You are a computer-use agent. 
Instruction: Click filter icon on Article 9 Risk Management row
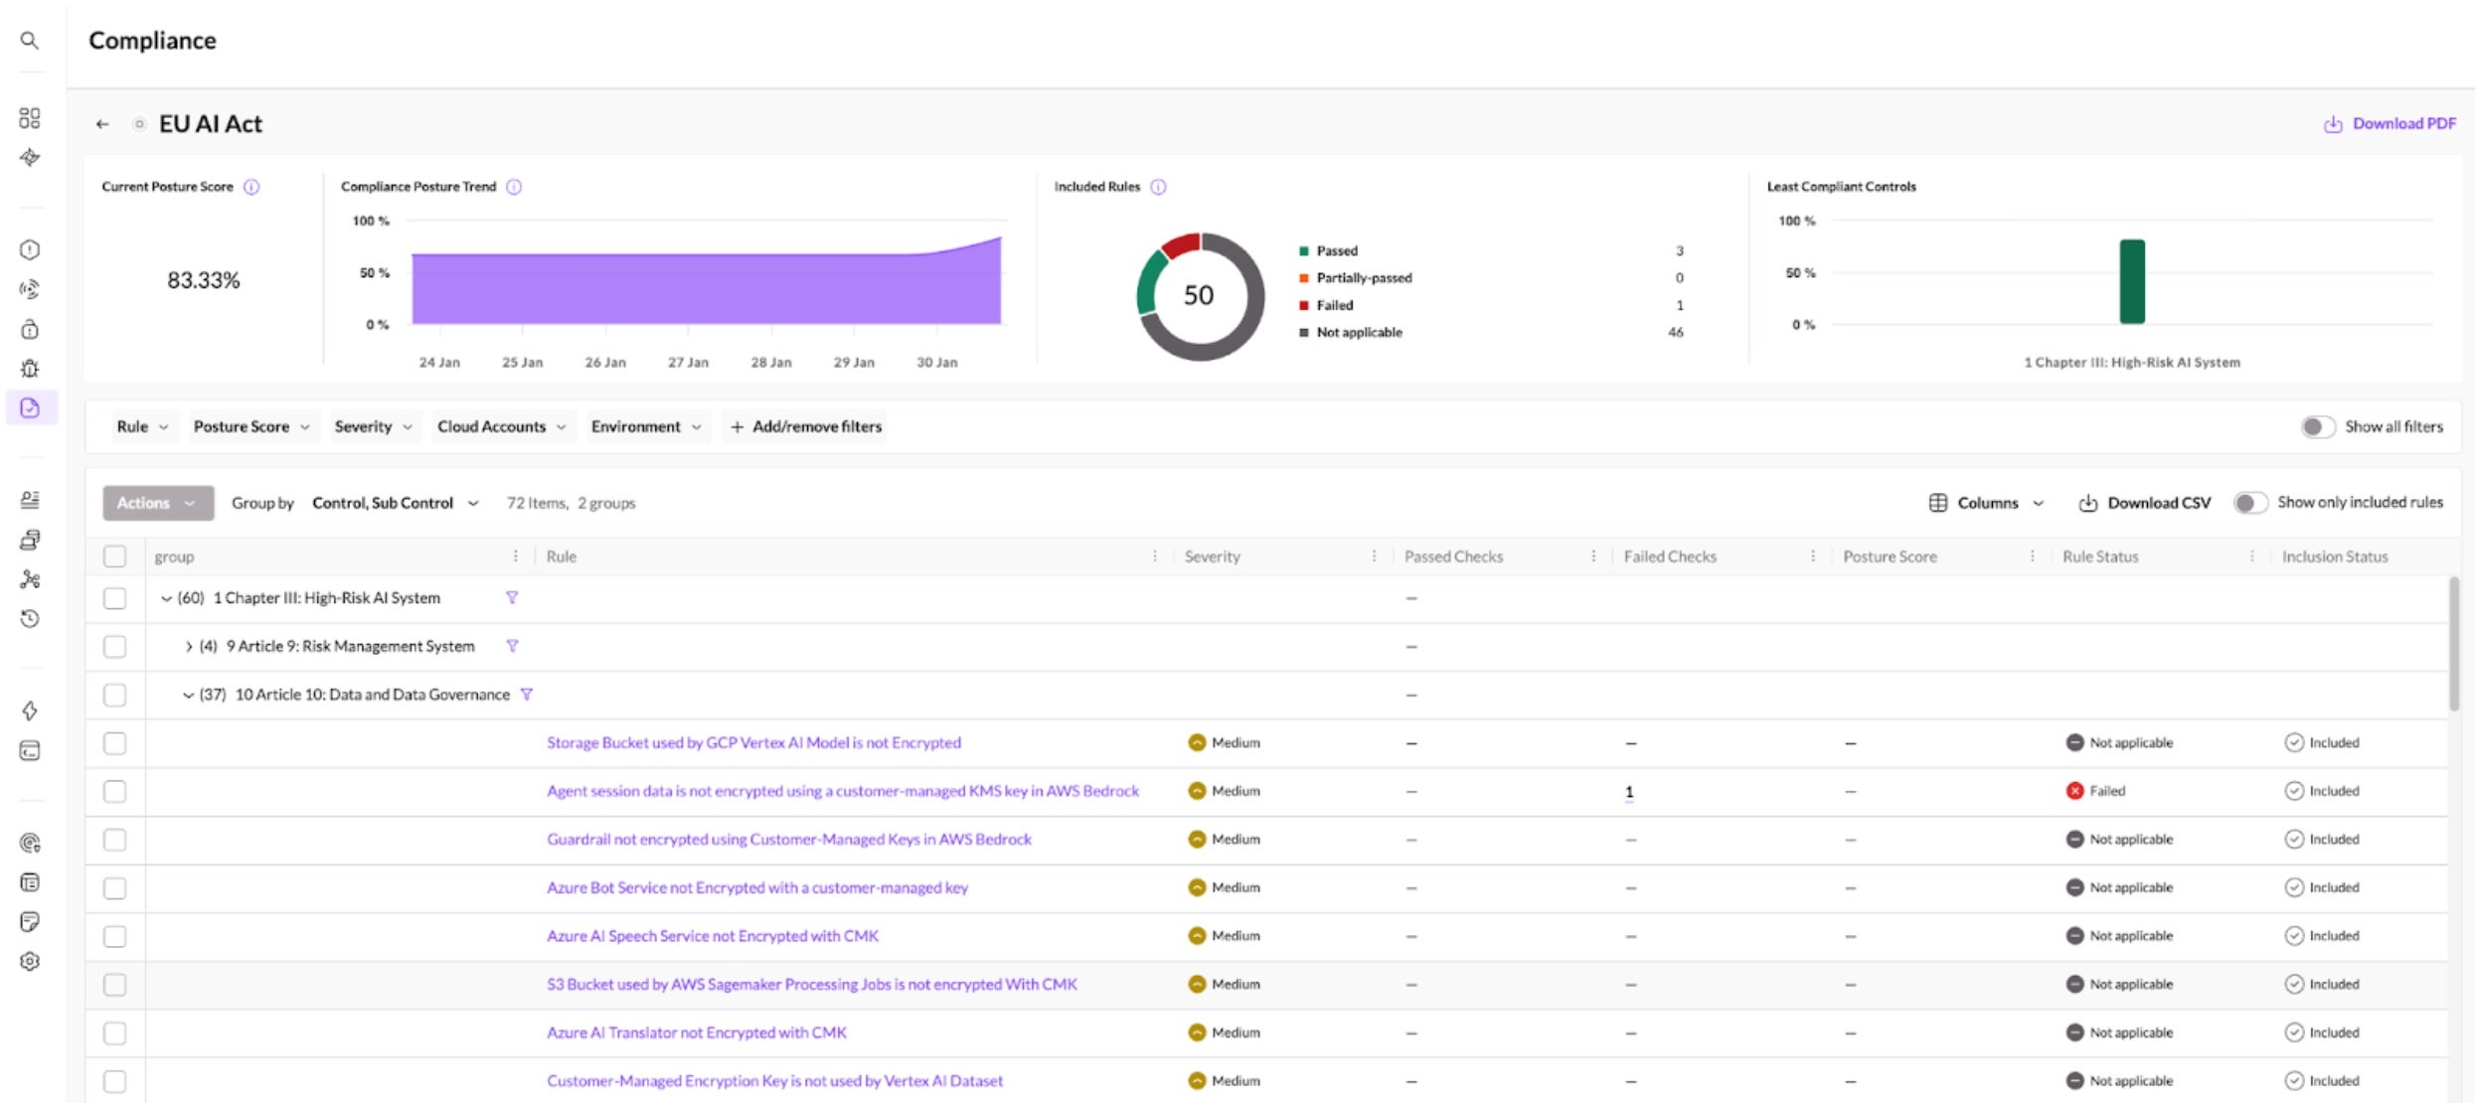pyautogui.click(x=512, y=646)
